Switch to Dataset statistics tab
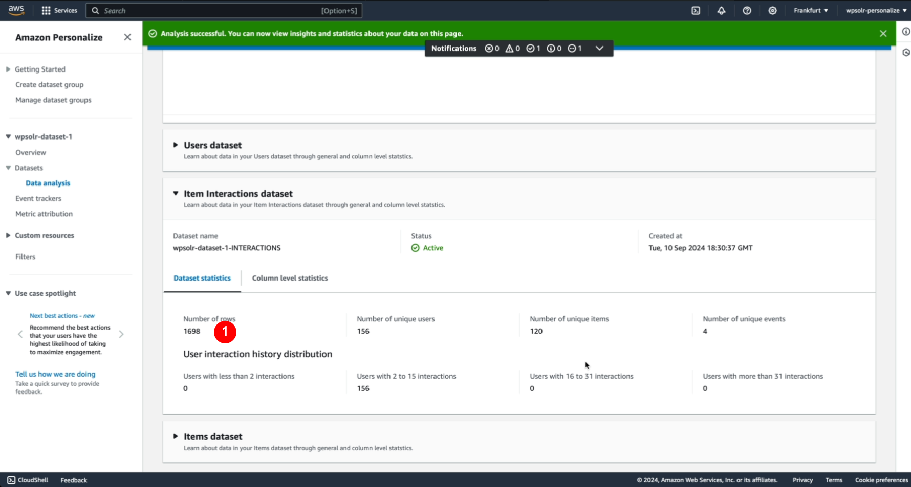This screenshot has width=911, height=487. pyautogui.click(x=202, y=278)
